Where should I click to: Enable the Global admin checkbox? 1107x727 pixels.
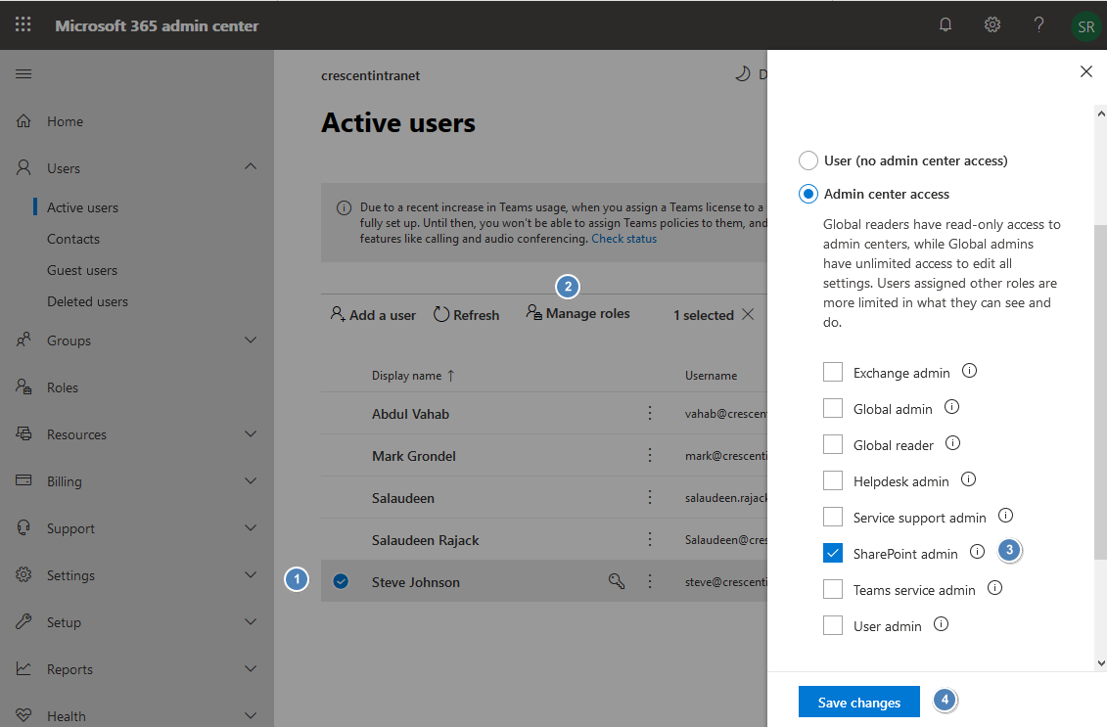pyautogui.click(x=833, y=408)
